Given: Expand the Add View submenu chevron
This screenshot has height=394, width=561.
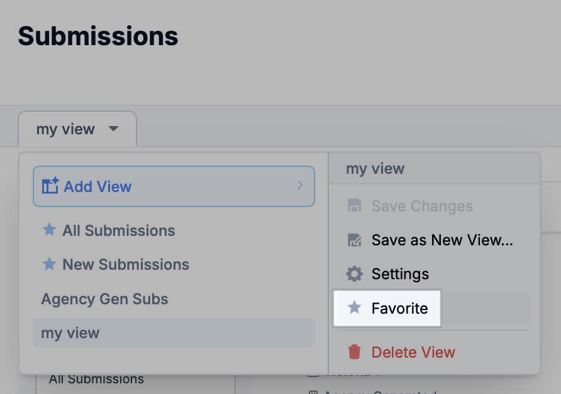Looking at the screenshot, I should point(300,186).
